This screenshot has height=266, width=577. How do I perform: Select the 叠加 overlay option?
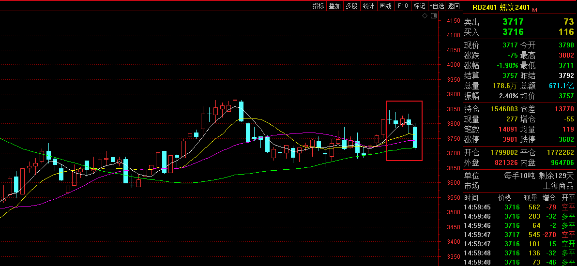click(x=334, y=6)
